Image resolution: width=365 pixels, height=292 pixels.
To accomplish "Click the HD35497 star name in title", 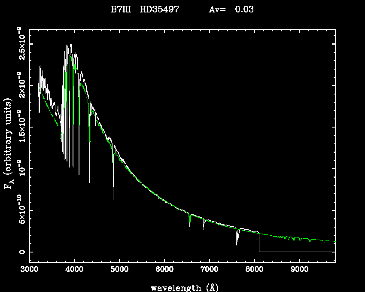I will click(159, 9).
